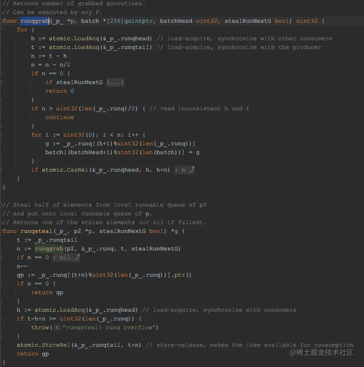Click the throw call with runq overflow message
364x367 pixels.
[x=40, y=327]
